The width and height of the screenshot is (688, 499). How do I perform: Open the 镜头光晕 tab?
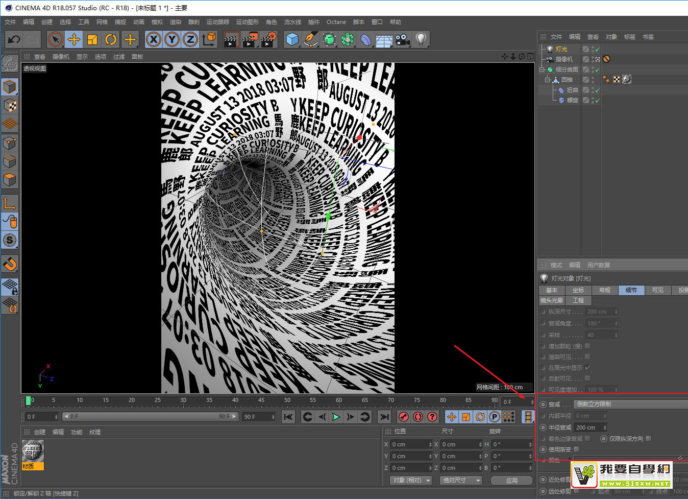point(552,300)
